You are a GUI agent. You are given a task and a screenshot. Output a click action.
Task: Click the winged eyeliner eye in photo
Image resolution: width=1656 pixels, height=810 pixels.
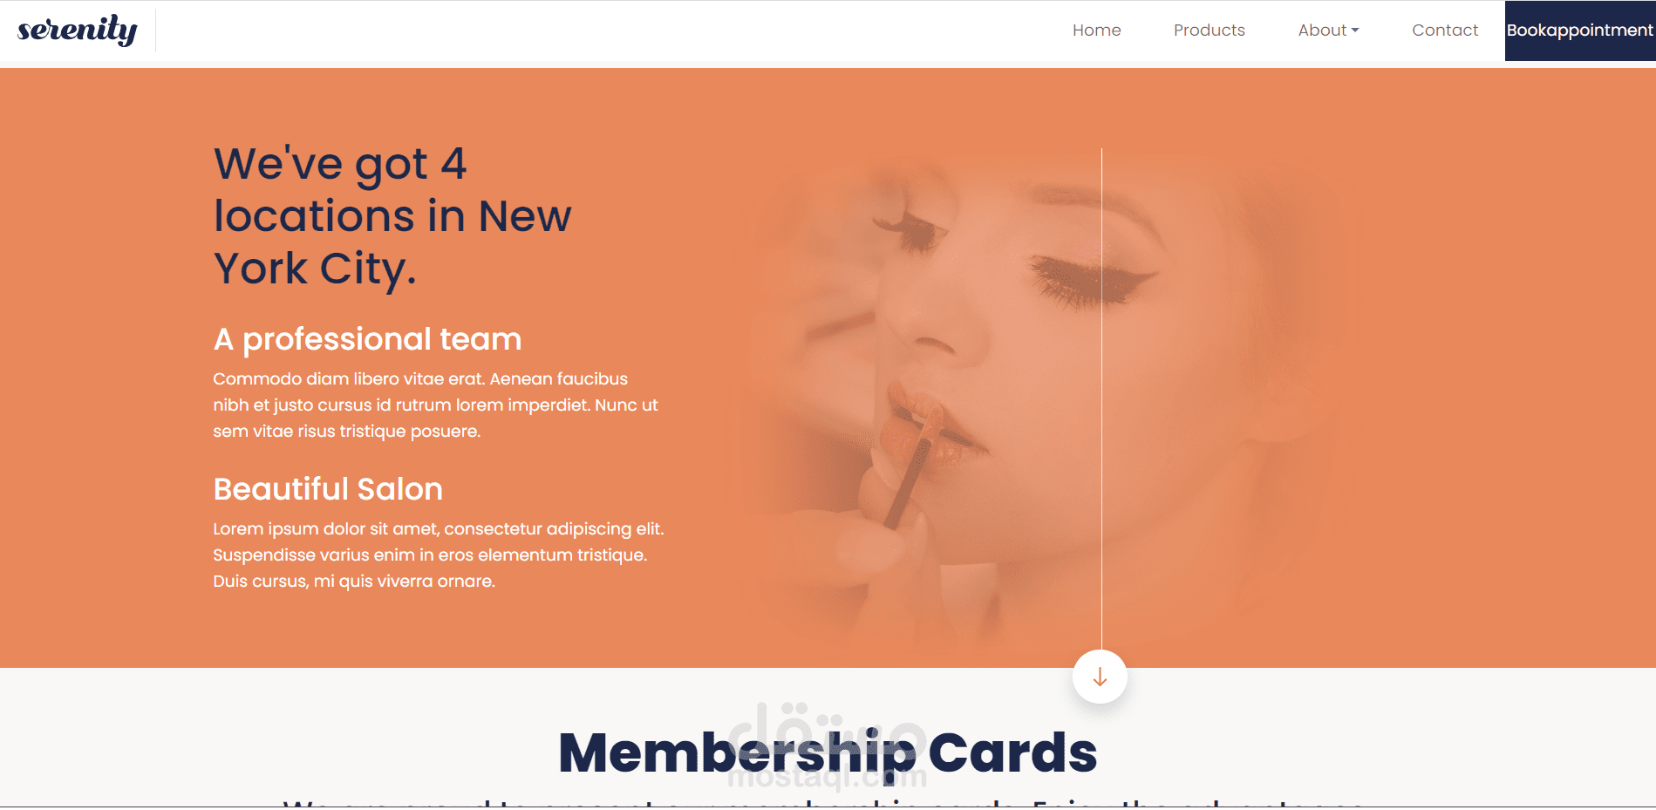[x=1090, y=279]
